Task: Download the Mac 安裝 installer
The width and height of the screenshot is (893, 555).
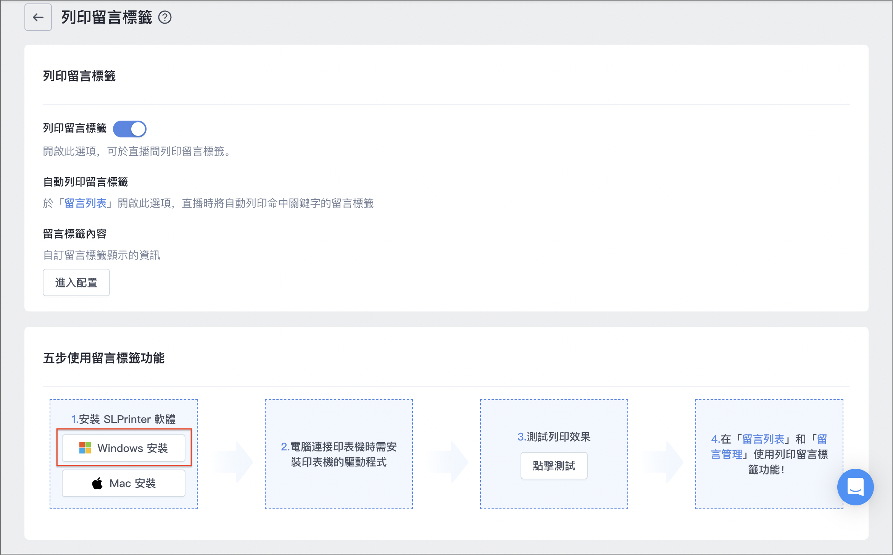Action: click(x=124, y=483)
